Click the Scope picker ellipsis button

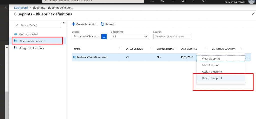point(104,37)
